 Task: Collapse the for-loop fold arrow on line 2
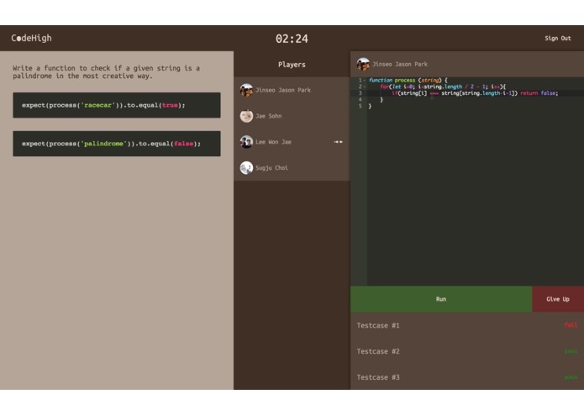click(x=365, y=87)
